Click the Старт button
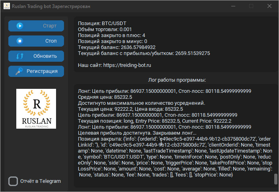Screen dimensions: 279x192 36,26
